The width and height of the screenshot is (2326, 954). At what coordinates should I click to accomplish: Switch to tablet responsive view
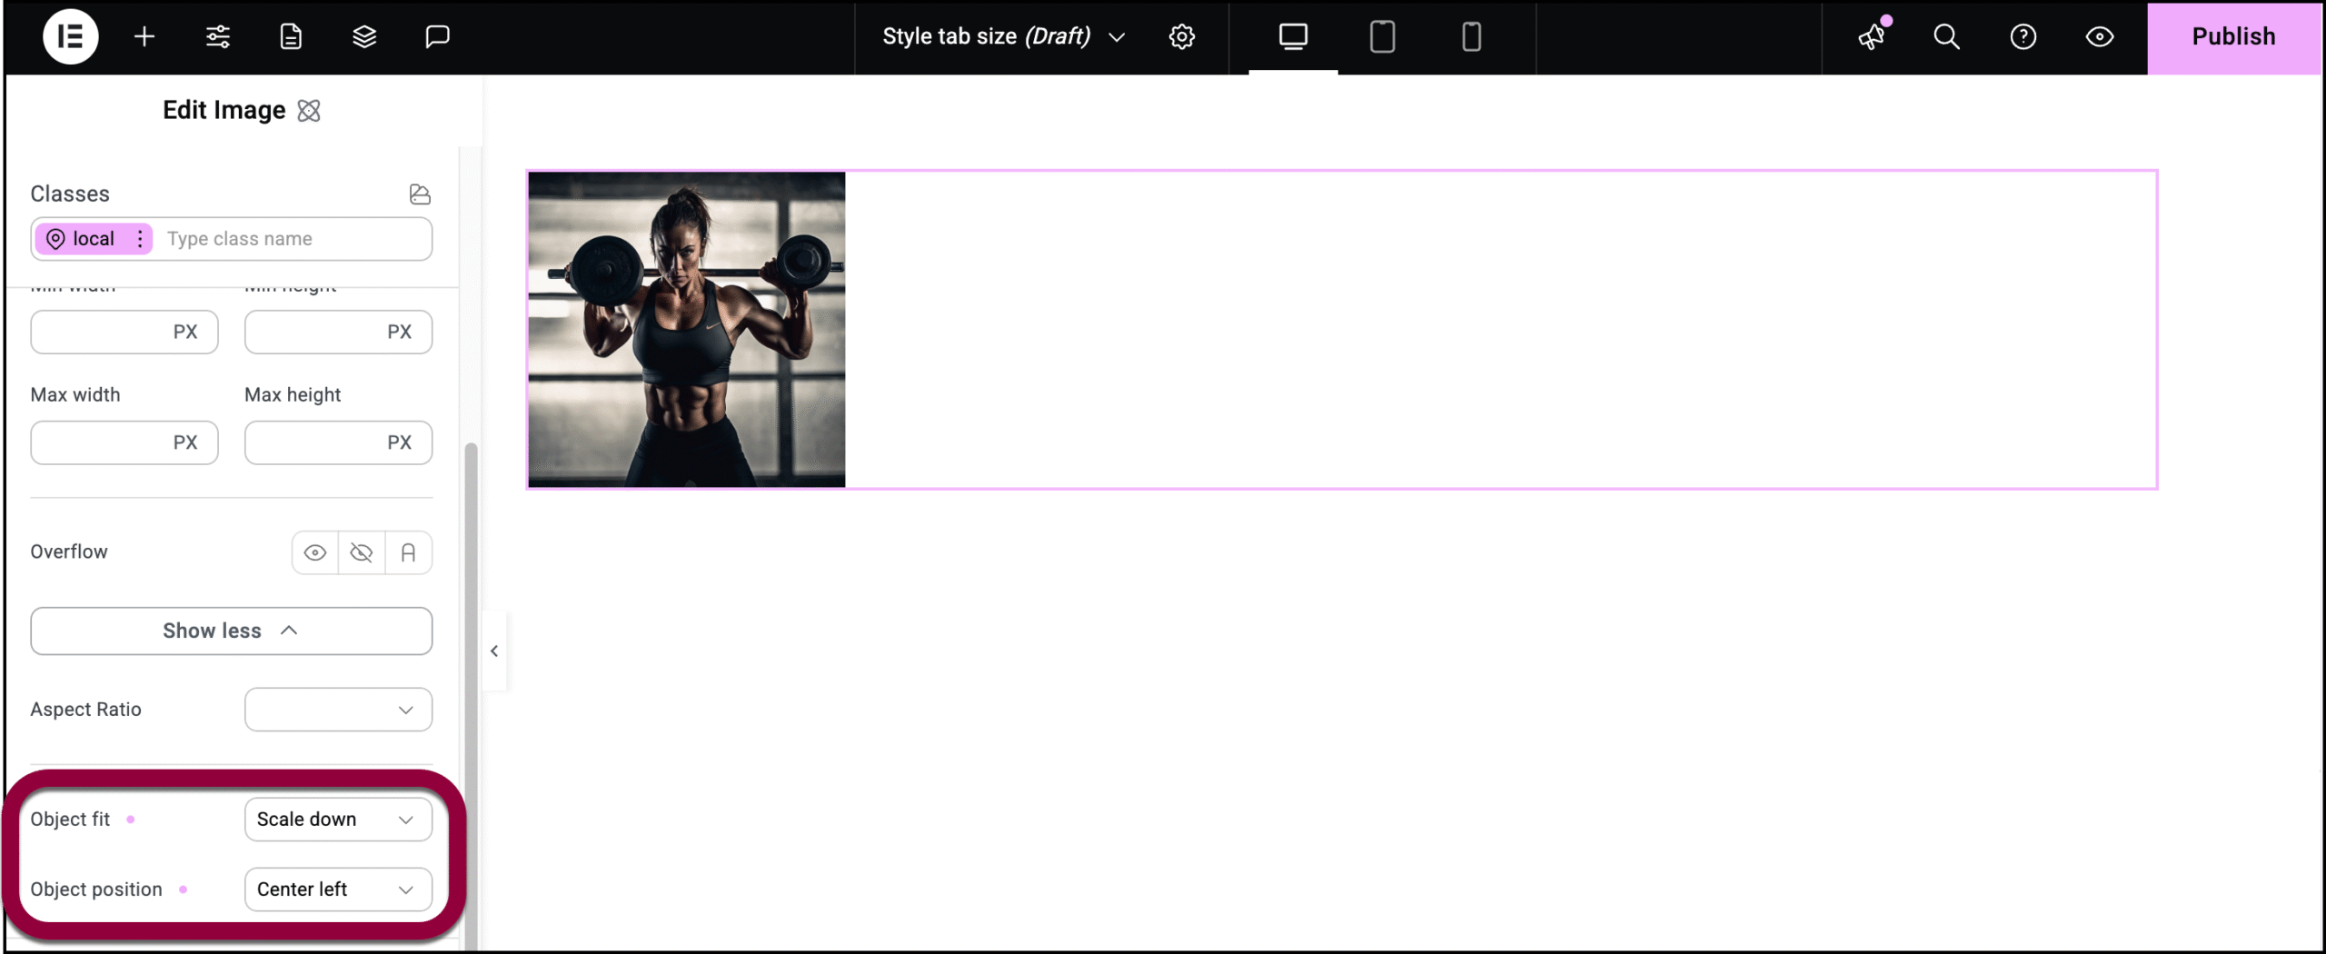(1382, 36)
